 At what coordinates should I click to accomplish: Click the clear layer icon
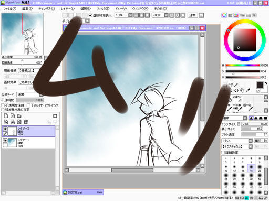coord(19,122)
